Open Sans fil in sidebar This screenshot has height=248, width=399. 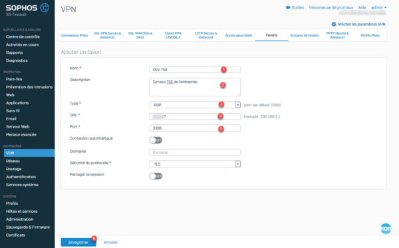pos(13,110)
